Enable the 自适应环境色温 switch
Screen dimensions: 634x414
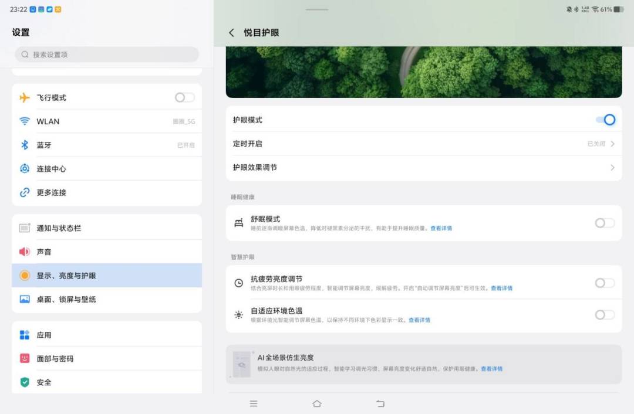click(x=605, y=315)
